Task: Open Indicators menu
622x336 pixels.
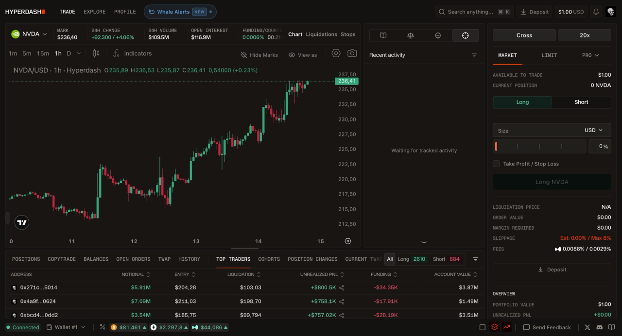Action: (x=132, y=53)
